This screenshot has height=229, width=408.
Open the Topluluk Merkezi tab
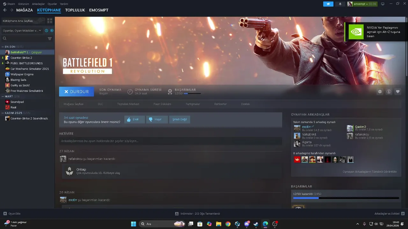tap(128, 104)
